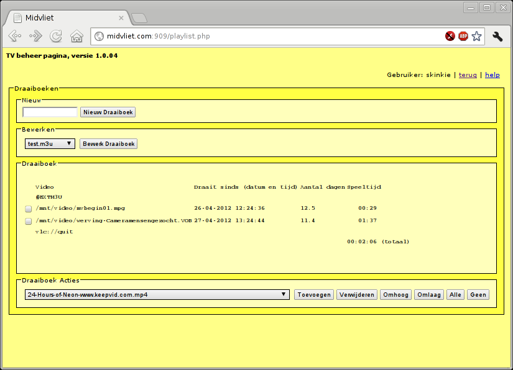Expand the 24-Hours-of-Neon video dropdown

[x=157, y=295]
